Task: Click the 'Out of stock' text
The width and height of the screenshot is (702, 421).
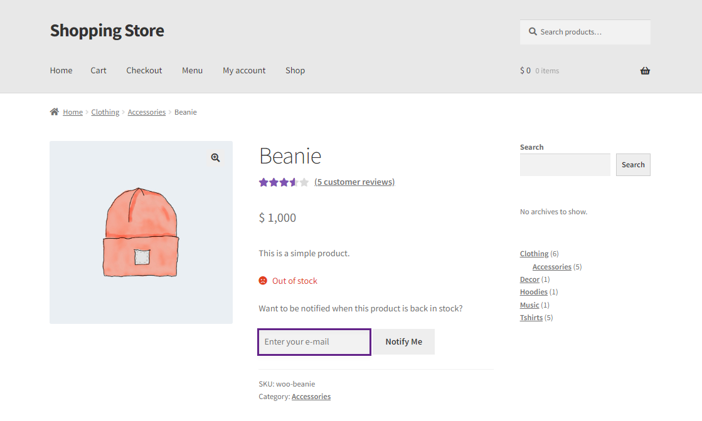Action: tap(295, 281)
